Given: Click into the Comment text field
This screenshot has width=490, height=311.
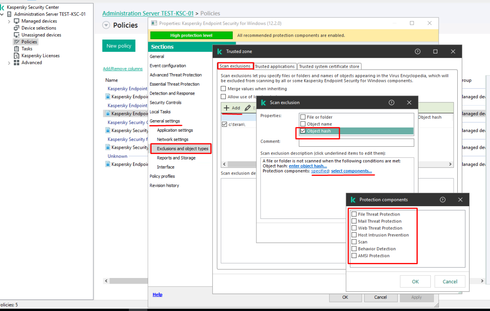Looking at the screenshot, I should [356, 143].
